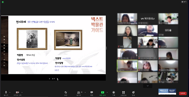
Task: Click the framed photo of two men
Action: [32, 39]
